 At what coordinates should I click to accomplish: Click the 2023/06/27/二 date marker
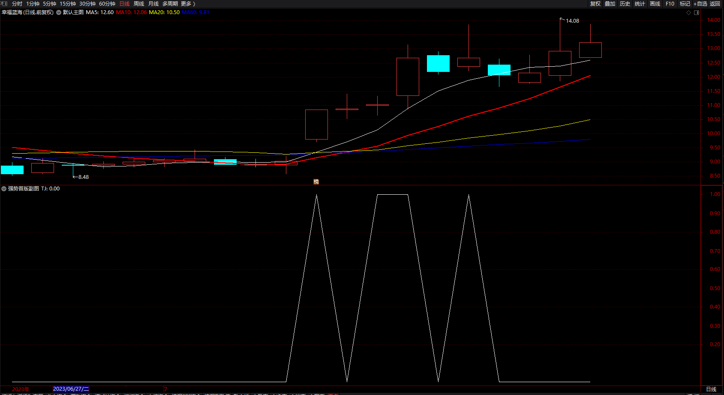71,389
